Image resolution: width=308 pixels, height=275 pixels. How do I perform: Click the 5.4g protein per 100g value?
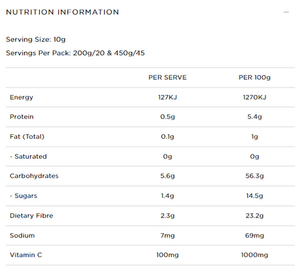[x=255, y=117]
